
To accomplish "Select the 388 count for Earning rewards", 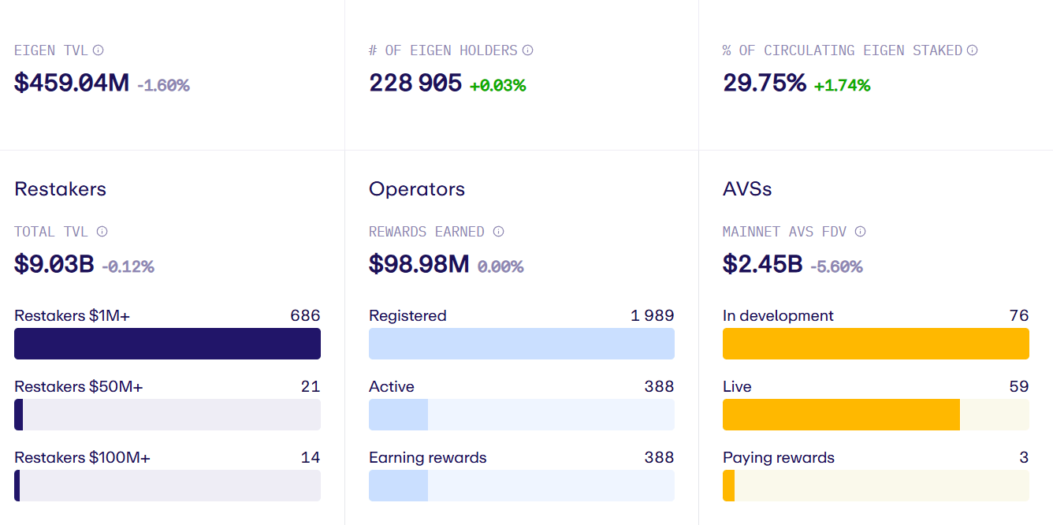I will (659, 458).
